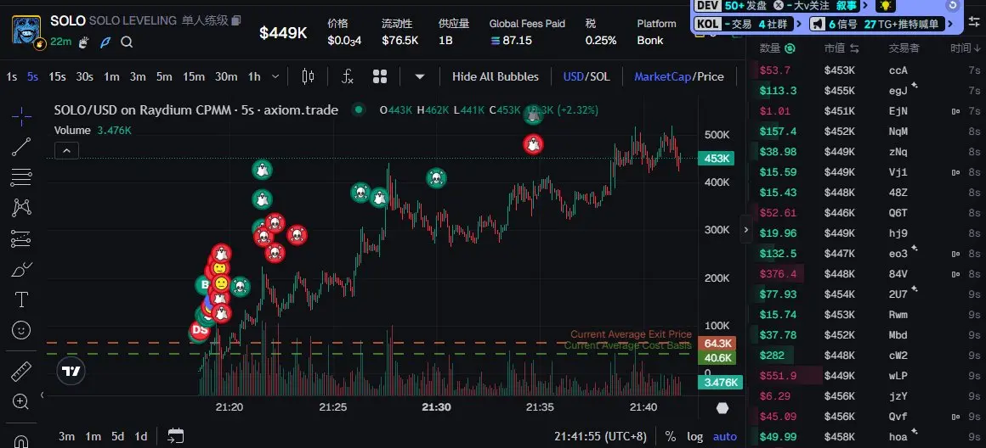Screen dimensions: 986x448
Task: Toggle the 市值 column swap arrows
Action: click(x=854, y=48)
